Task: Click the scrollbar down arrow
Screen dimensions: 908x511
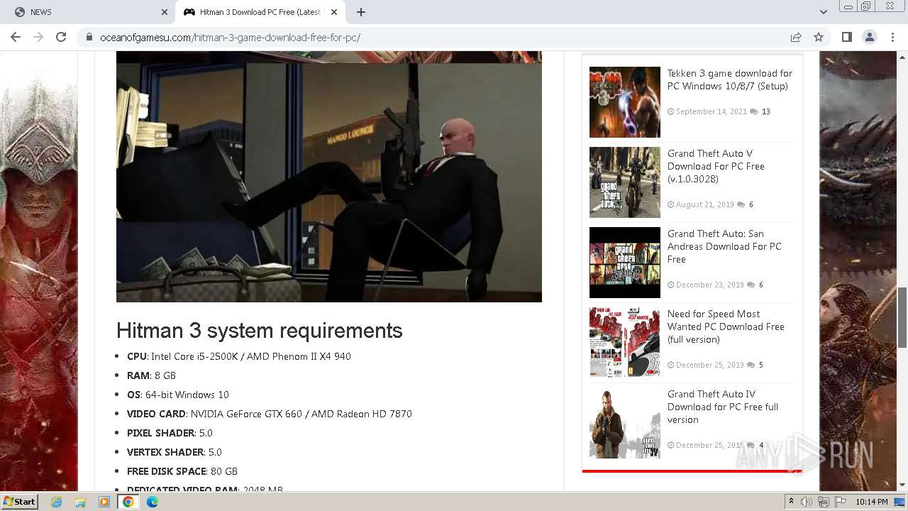Action: click(x=902, y=485)
